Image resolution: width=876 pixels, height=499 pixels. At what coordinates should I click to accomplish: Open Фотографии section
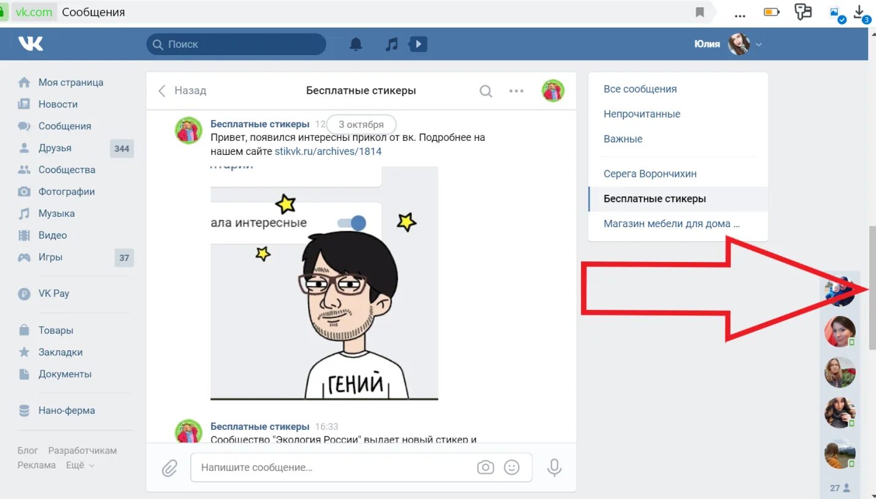point(66,192)
